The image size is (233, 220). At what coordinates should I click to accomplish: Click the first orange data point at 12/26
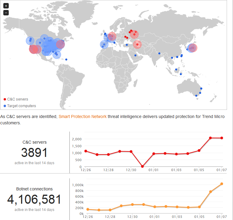pyautogui.click(x=88, y=209)
